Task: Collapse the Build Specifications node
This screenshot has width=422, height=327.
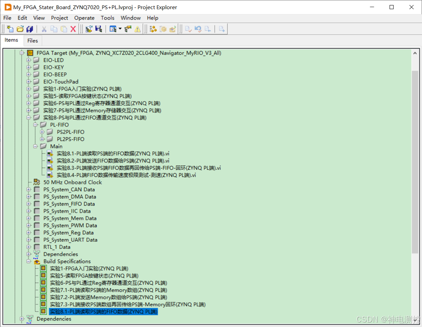Action: pos(29,261)
